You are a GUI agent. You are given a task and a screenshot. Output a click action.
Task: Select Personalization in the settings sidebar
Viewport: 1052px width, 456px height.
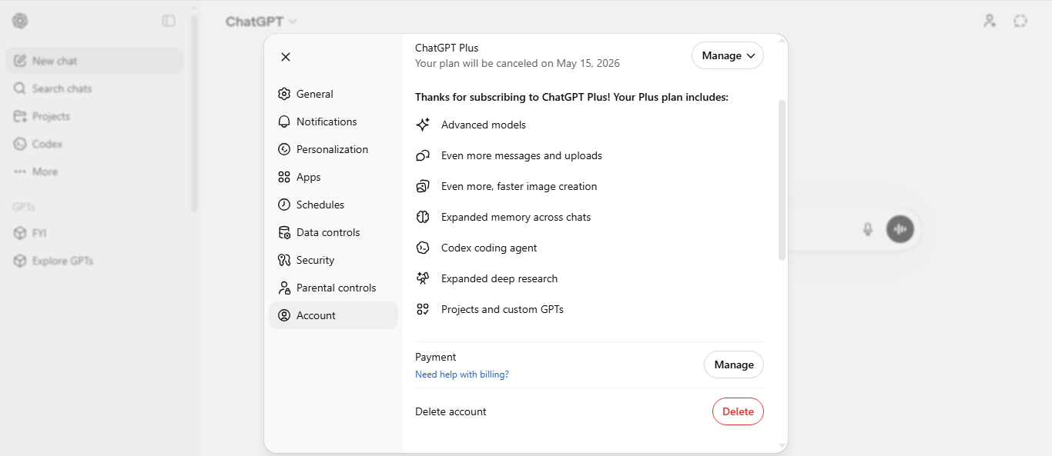pyautogui.click(x=332, y=149)
